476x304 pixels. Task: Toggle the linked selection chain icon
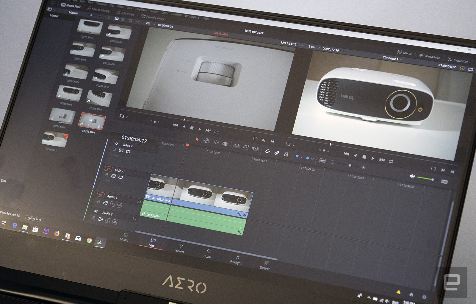coord(277,153)
